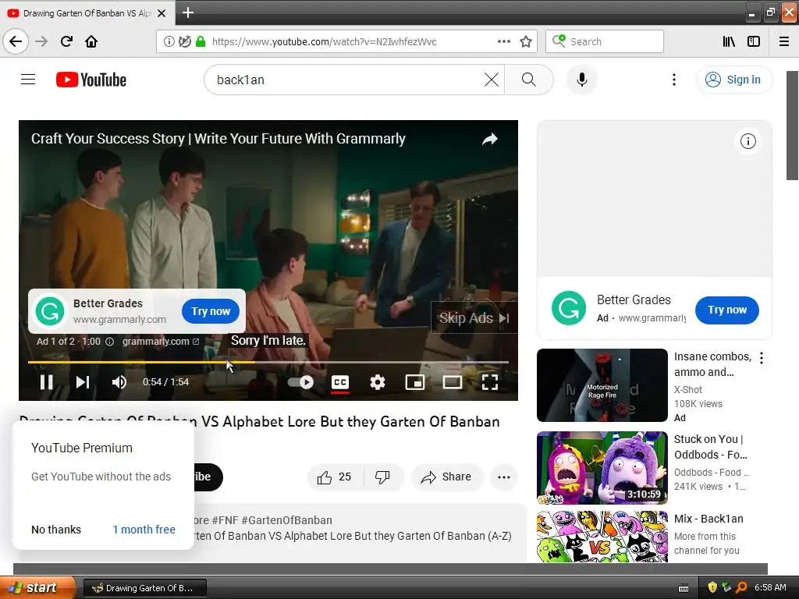Toggle the autoplay switch
Viewport: 799px width, 599px height.
[300, 382]
